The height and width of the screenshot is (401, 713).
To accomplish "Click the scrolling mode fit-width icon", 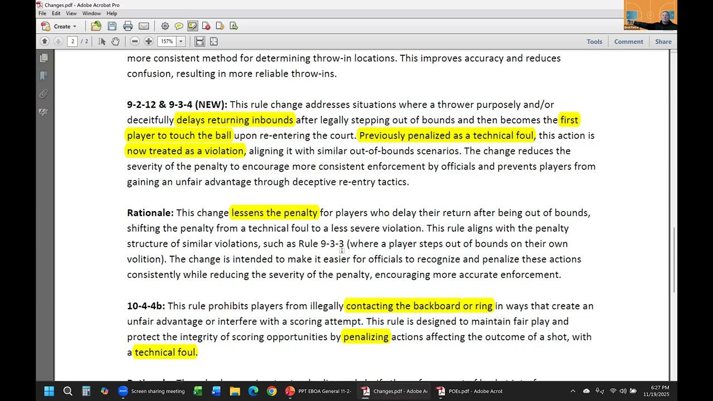I will (x=199, y=41).
